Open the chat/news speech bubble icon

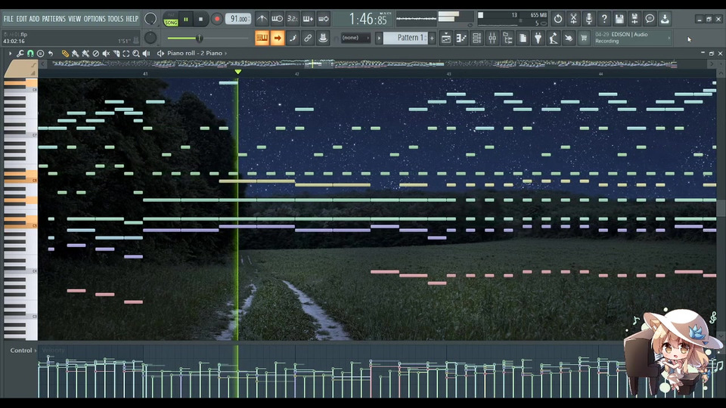[x=650, y=19]
